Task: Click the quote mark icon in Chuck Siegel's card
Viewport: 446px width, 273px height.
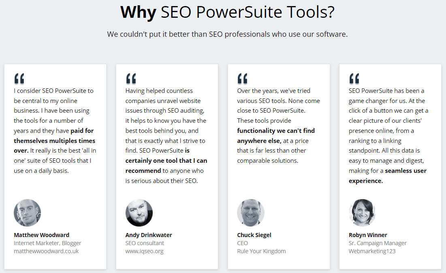Action: tap(243, 78)
